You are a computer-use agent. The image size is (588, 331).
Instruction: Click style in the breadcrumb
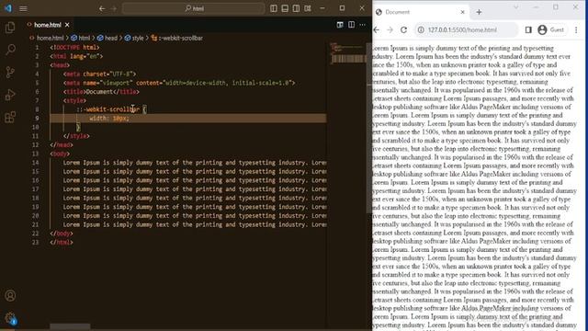coord(138,38)
